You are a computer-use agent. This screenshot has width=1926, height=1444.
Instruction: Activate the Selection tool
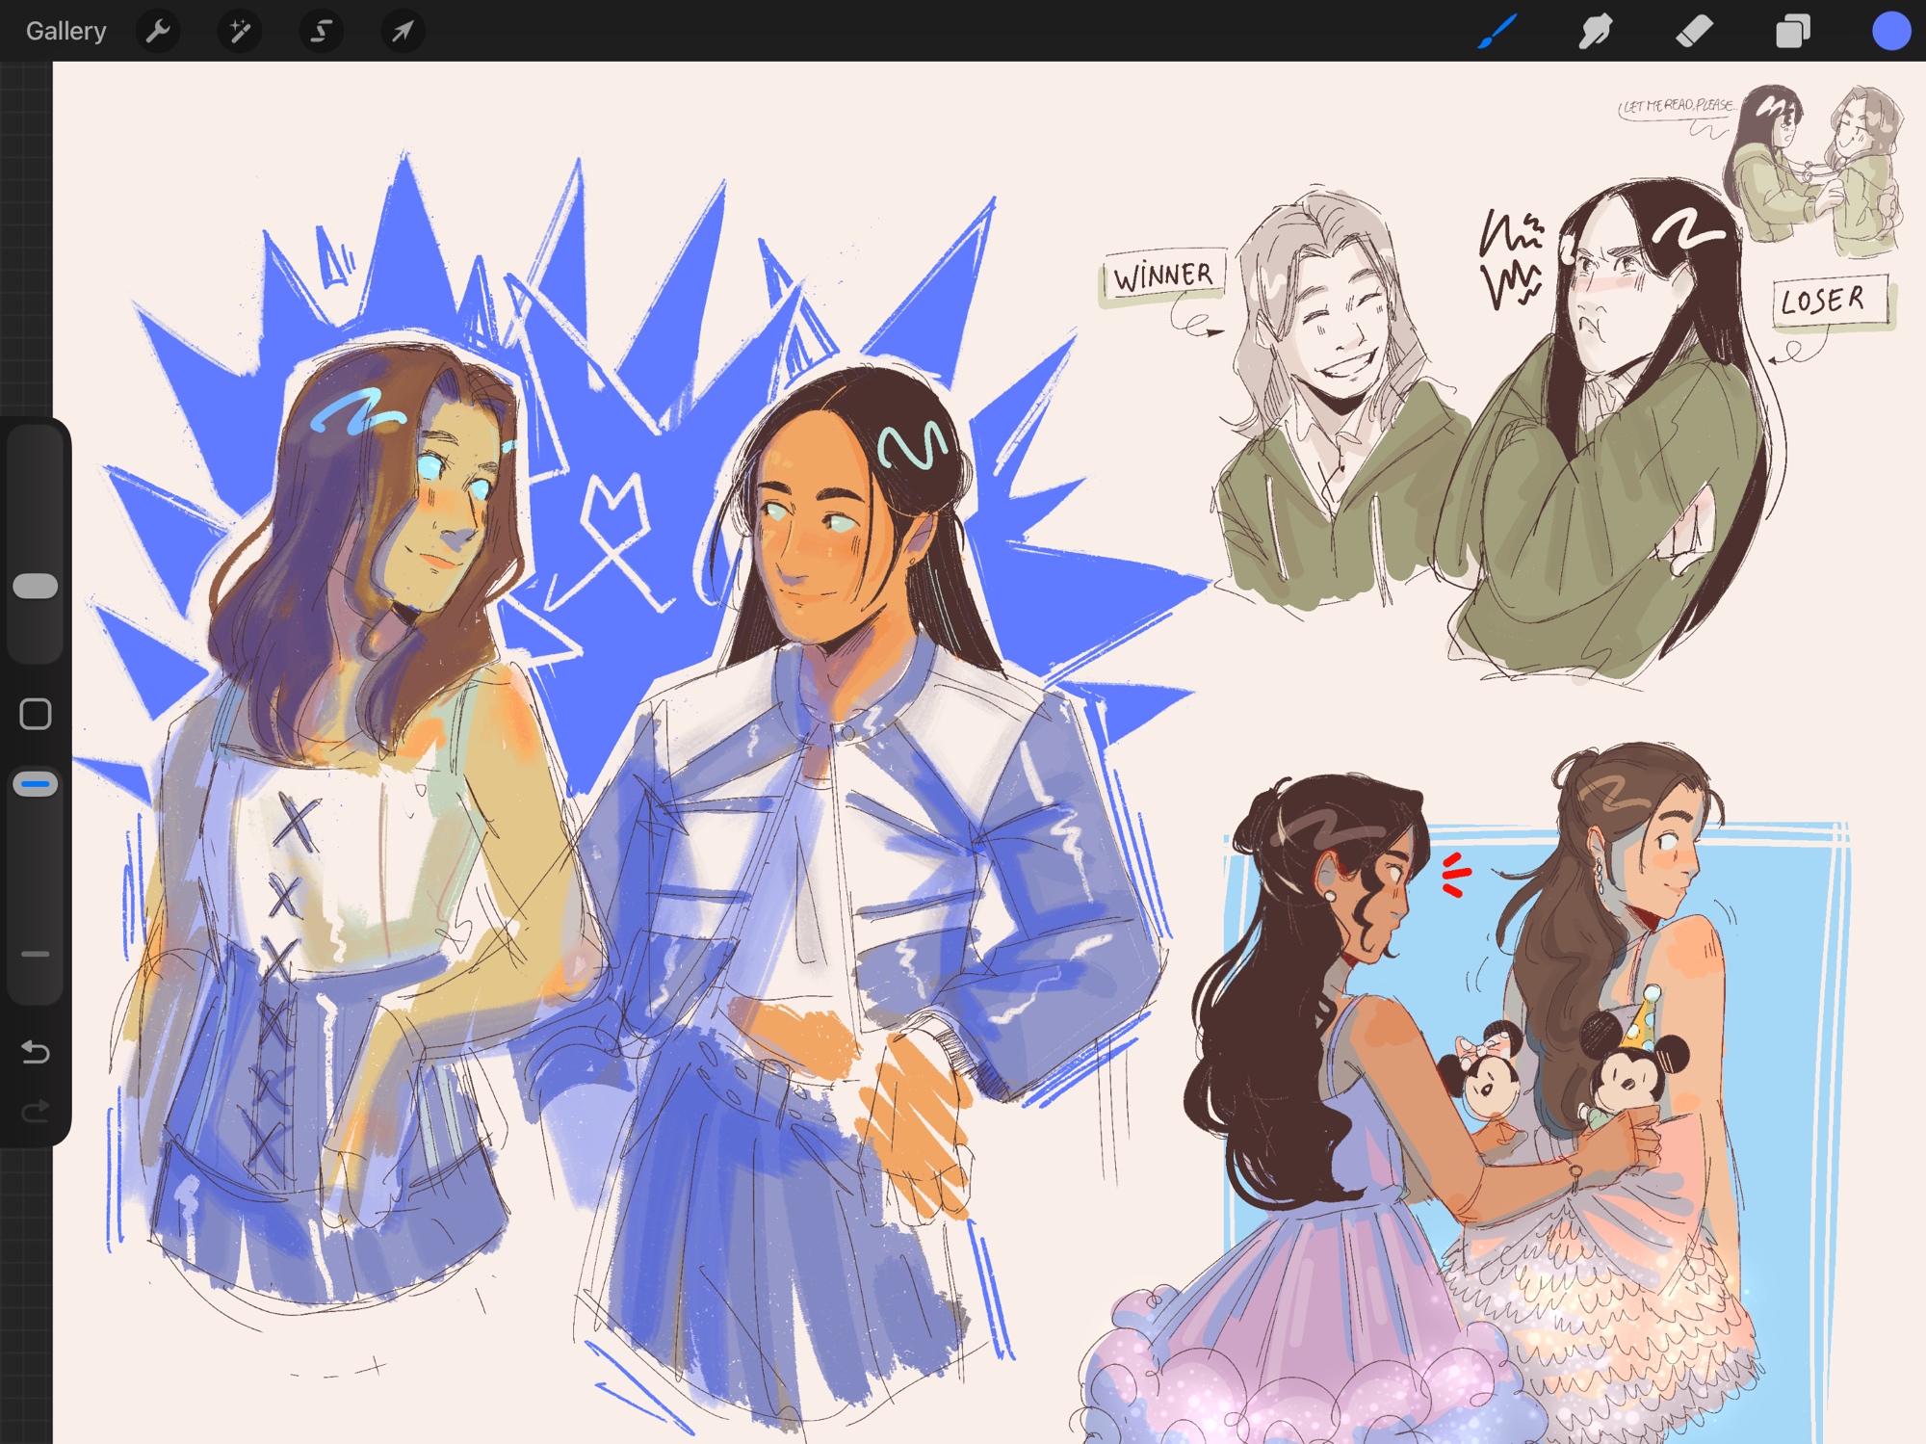click(x=321, y=31)
